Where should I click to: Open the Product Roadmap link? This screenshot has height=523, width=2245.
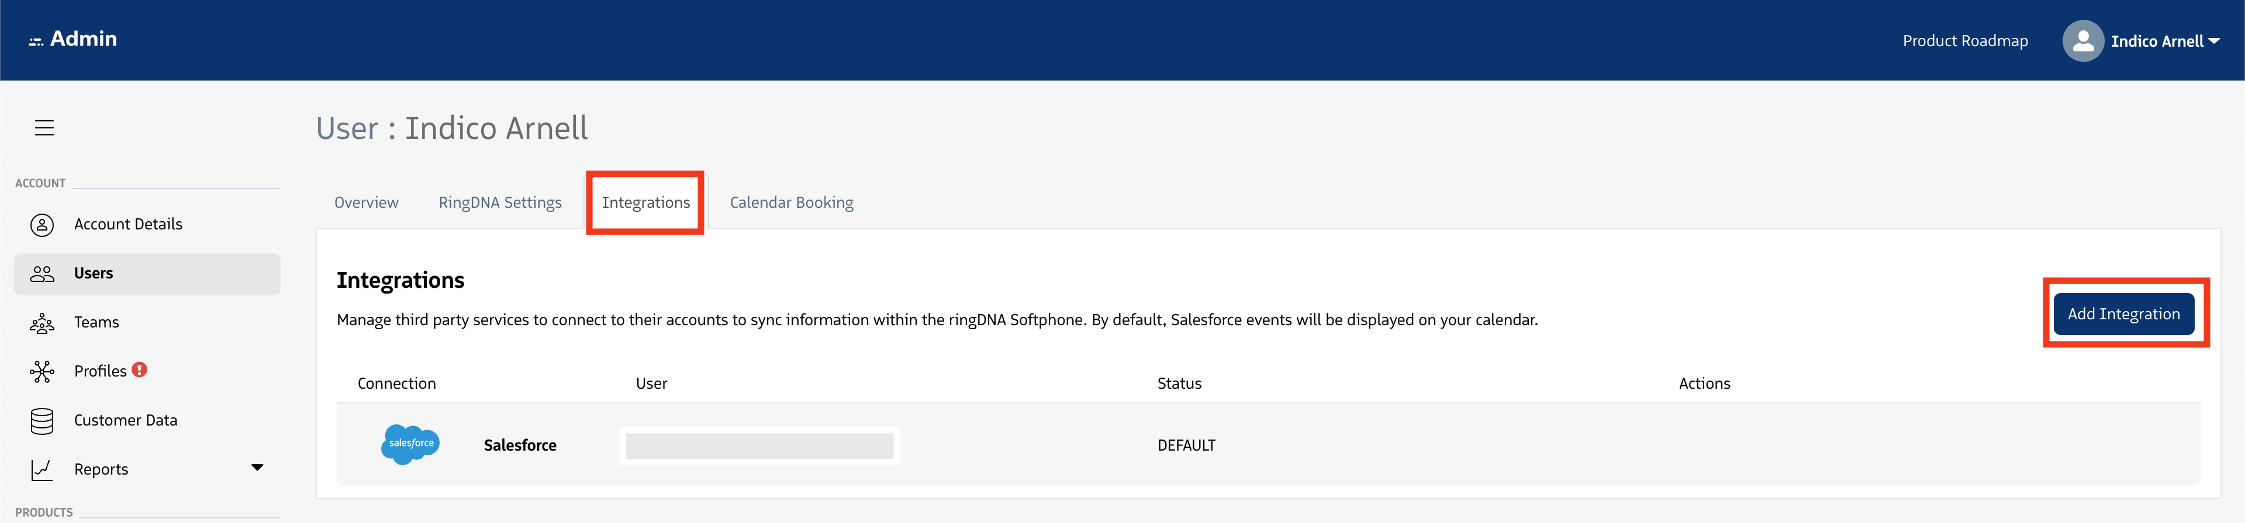(x=1964, y=41)
